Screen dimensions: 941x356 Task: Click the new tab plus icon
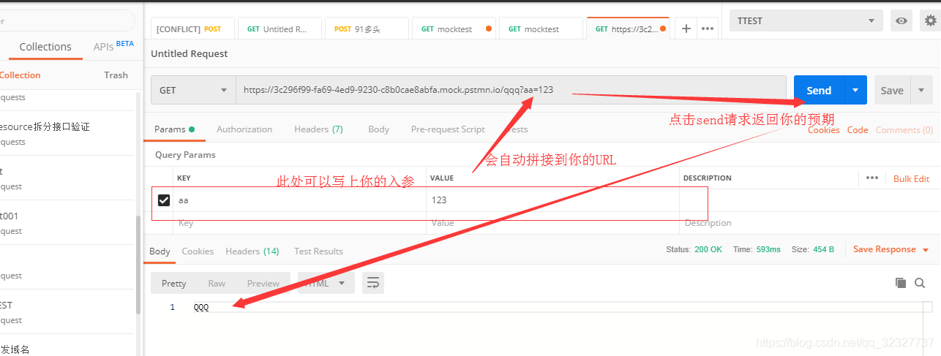pos(686,29)
